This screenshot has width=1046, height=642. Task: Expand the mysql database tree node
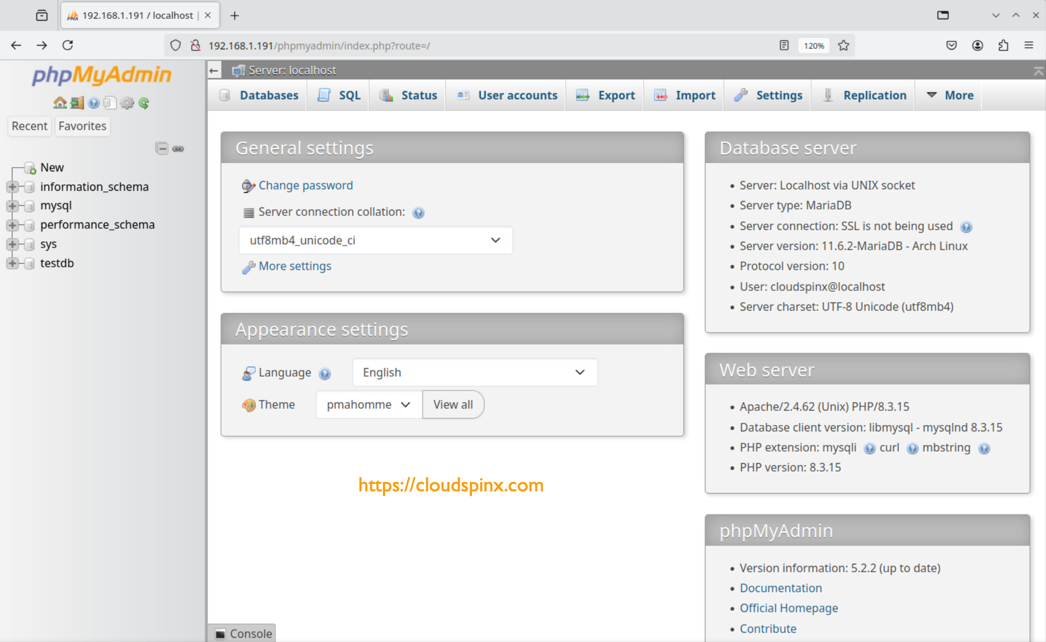tap(13, 205)
